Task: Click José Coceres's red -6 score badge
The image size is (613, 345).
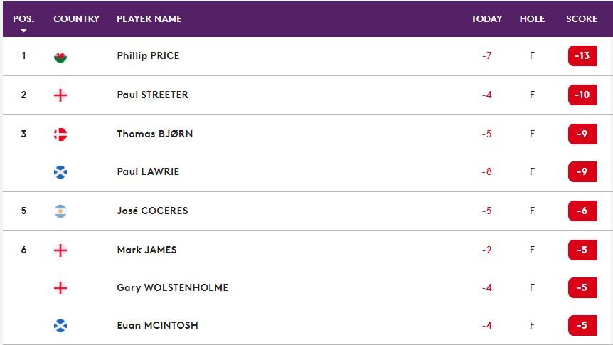Action: 582,211
